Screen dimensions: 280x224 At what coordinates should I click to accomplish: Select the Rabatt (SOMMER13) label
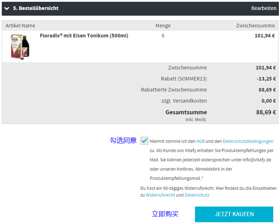(184, 79)
